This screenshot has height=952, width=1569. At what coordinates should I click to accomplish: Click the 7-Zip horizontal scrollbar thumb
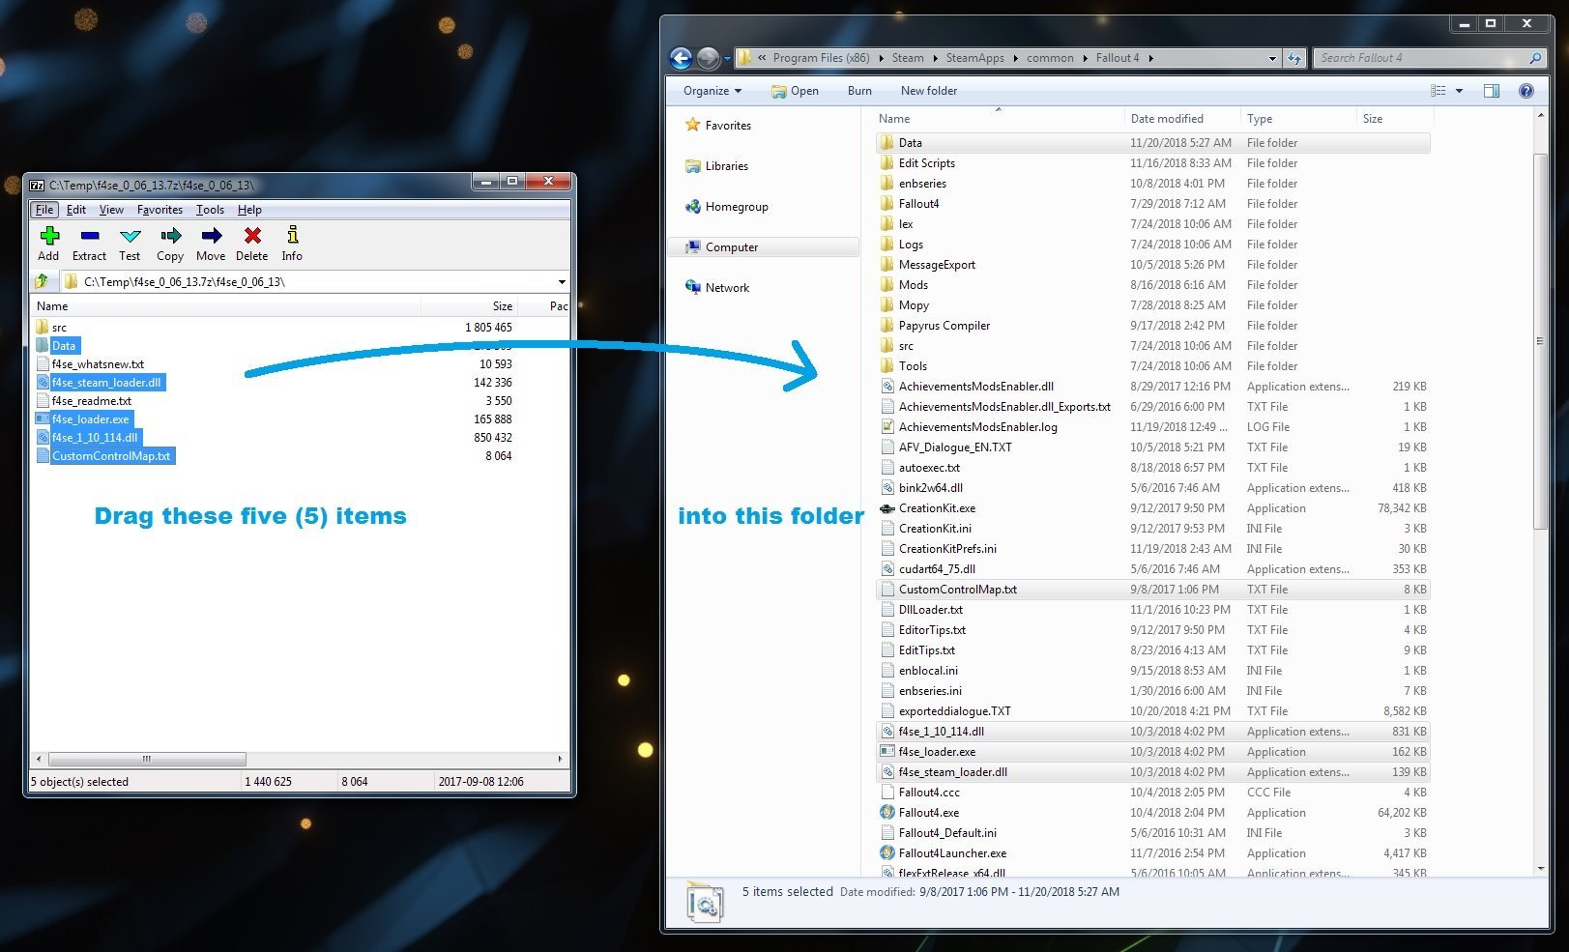pos(147,759)
